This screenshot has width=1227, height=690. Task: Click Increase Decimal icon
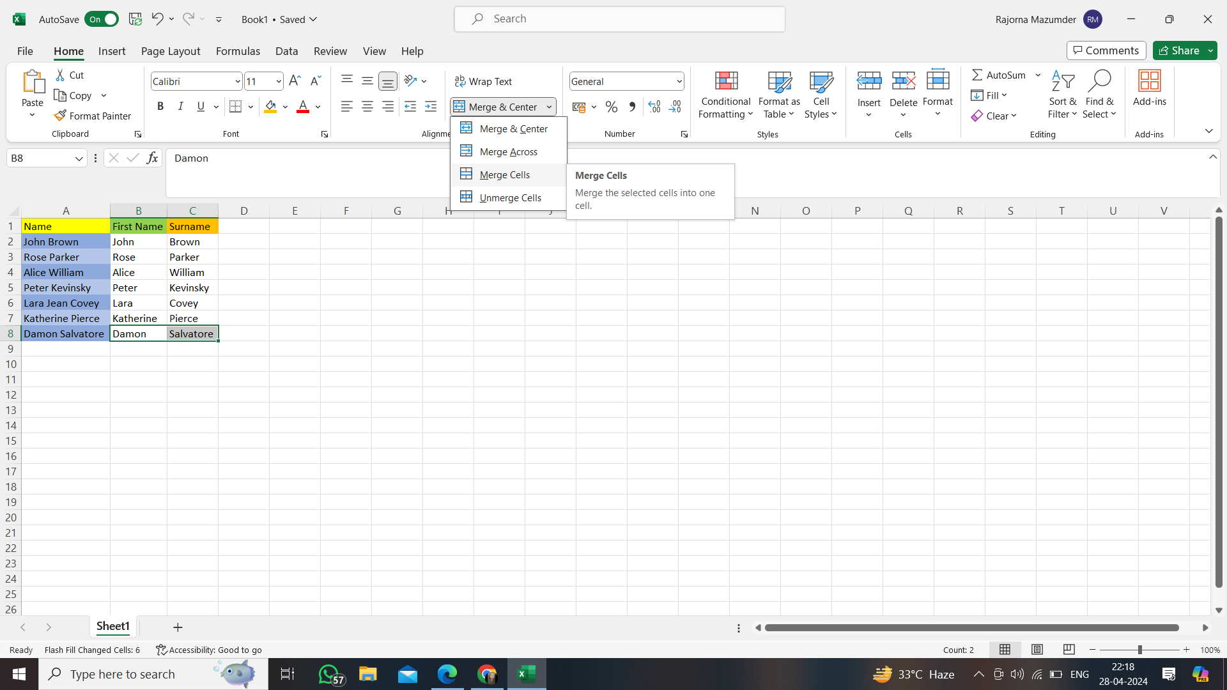click(x=654, y=107)
